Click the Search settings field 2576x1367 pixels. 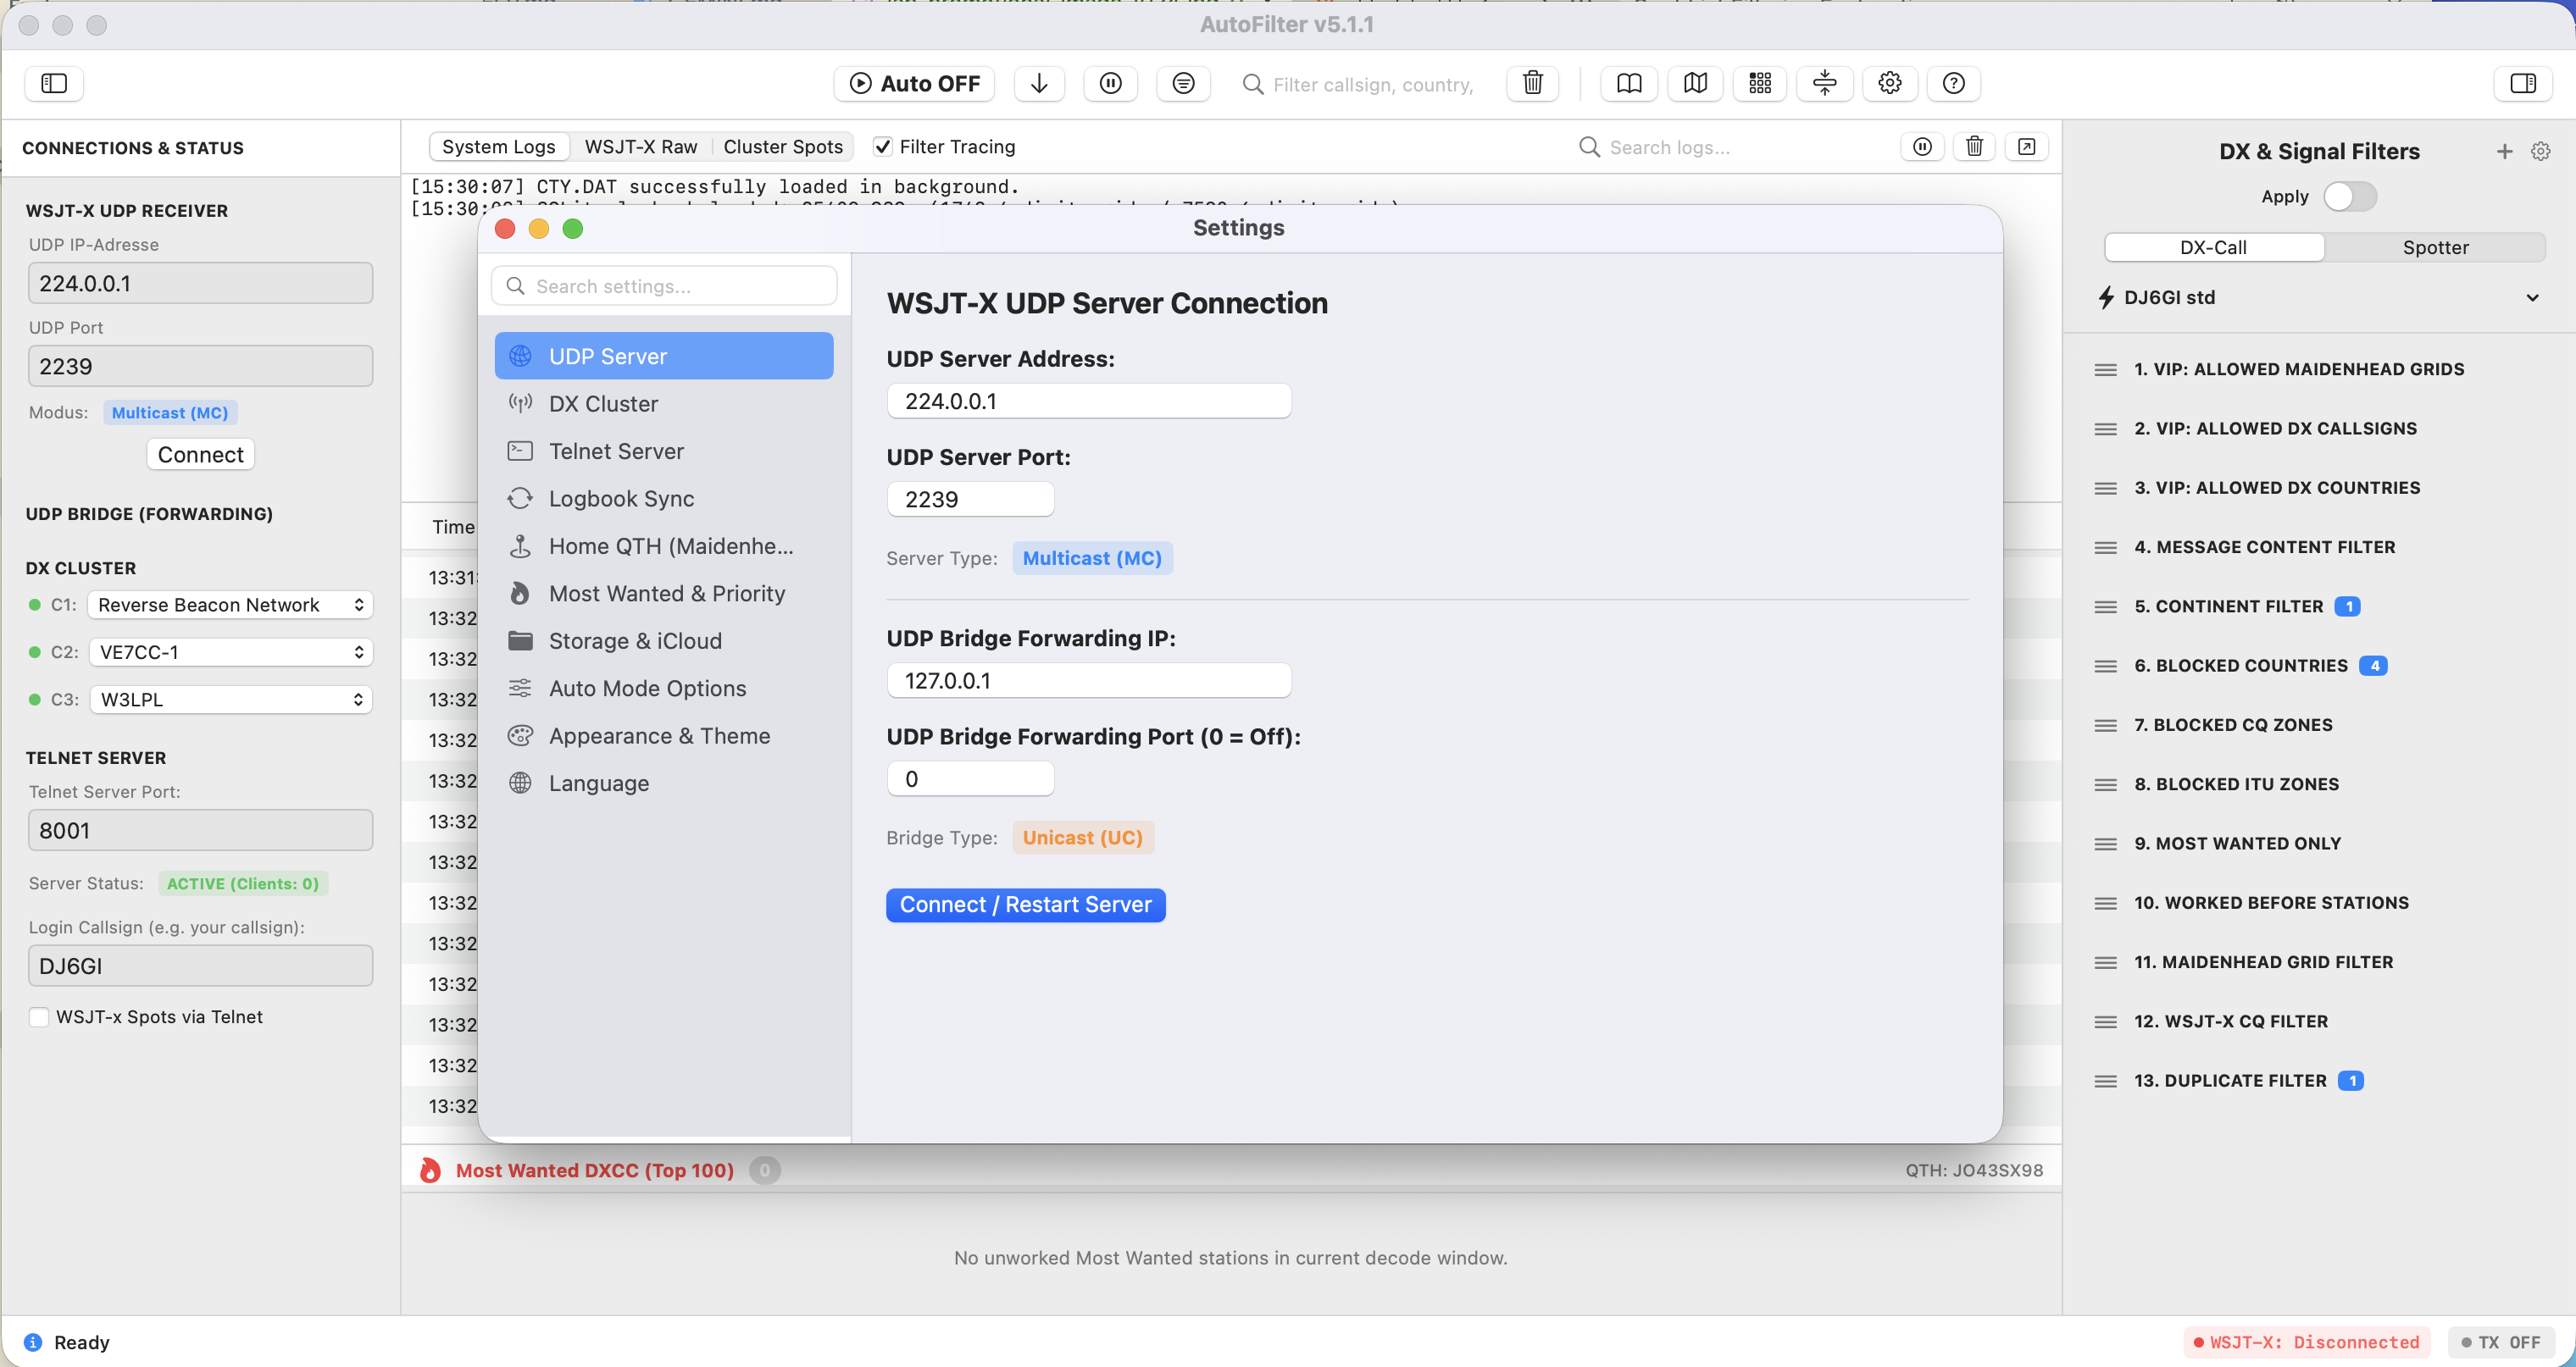[664, 287]
